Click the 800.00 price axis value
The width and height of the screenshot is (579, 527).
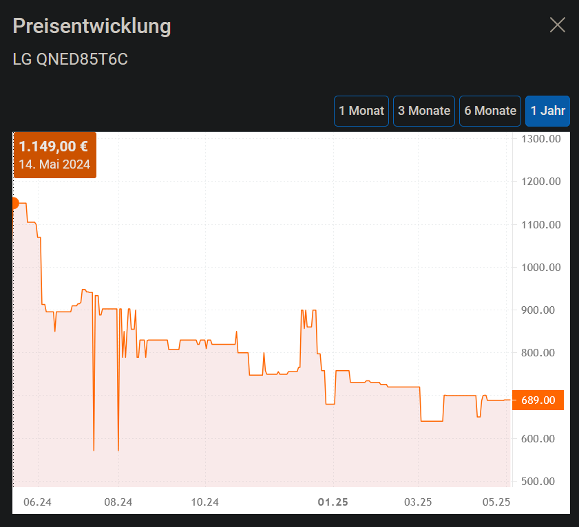(538, 353)
